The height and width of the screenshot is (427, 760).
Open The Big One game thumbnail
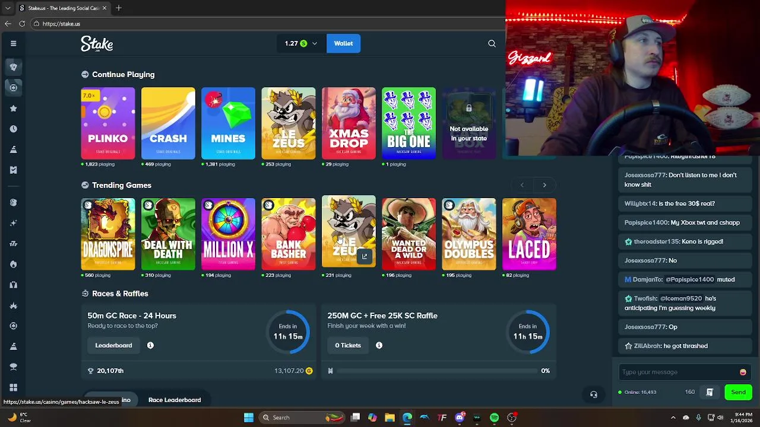click(408, 123)
